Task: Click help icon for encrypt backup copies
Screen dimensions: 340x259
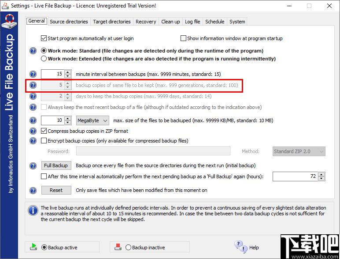Action: (33, 141)
